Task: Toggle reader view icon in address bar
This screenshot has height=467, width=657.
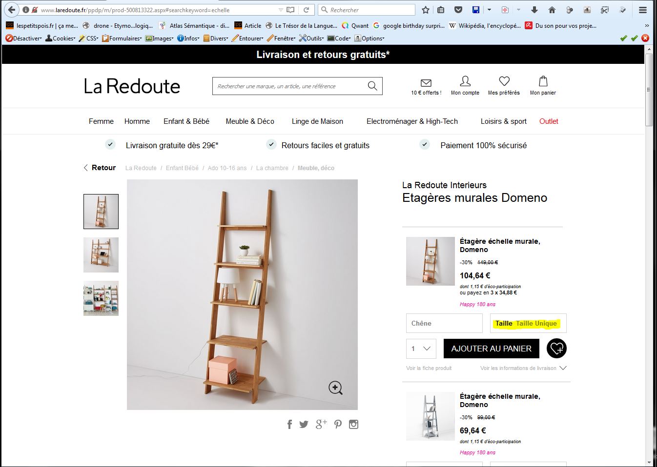Action: click(x=290, y=10)
